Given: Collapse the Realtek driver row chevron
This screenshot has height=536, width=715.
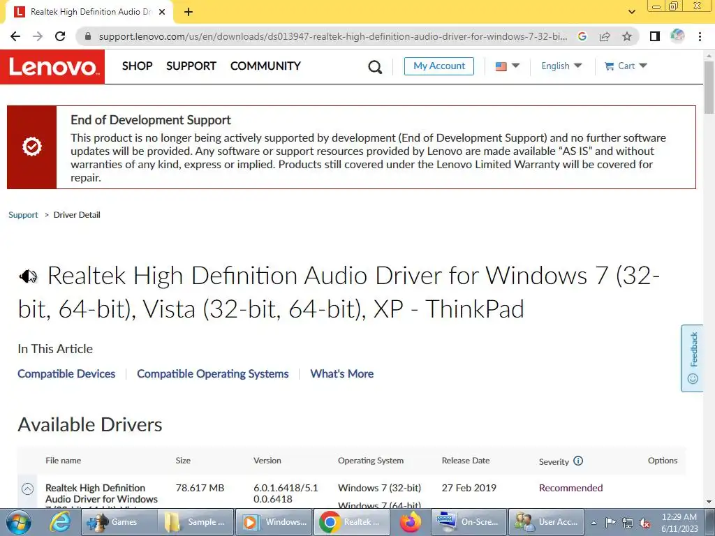Looking at the screenshot, I should 27,489.
